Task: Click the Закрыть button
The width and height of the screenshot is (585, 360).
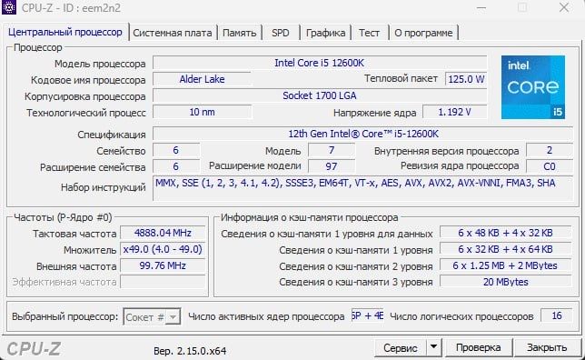Action: [x=547, y=347]
